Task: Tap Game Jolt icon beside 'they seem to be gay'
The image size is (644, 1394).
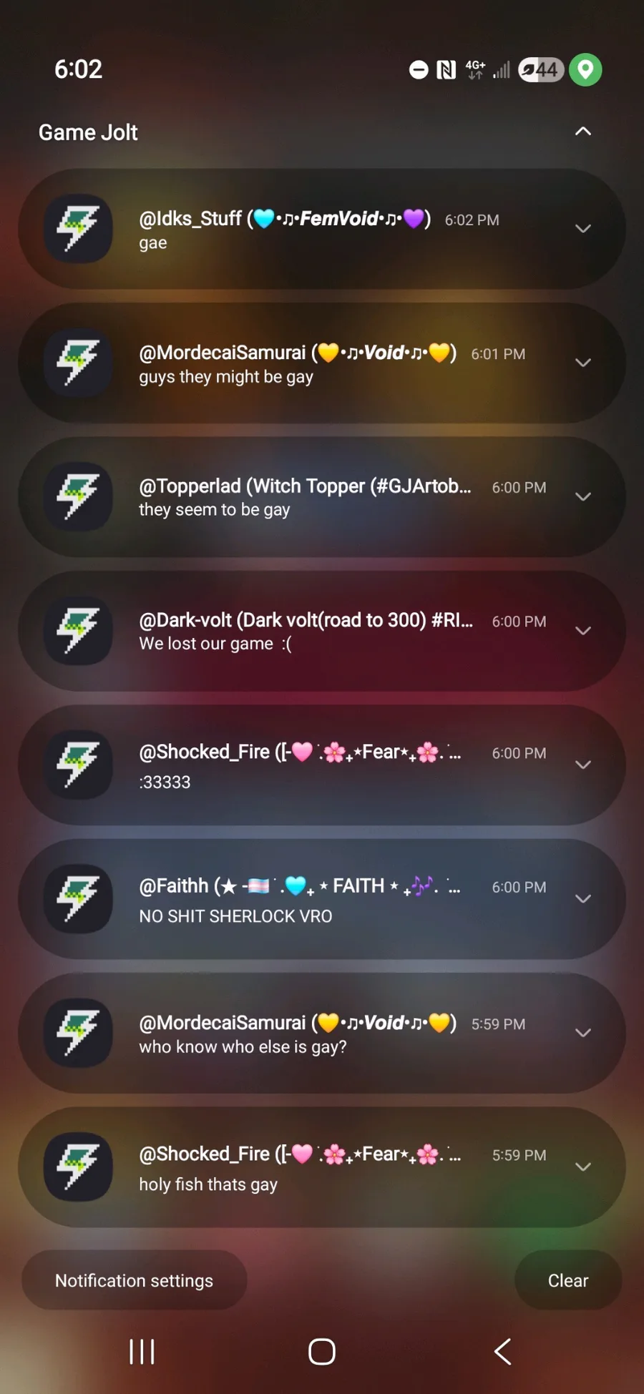Action: tap(79, 497)
